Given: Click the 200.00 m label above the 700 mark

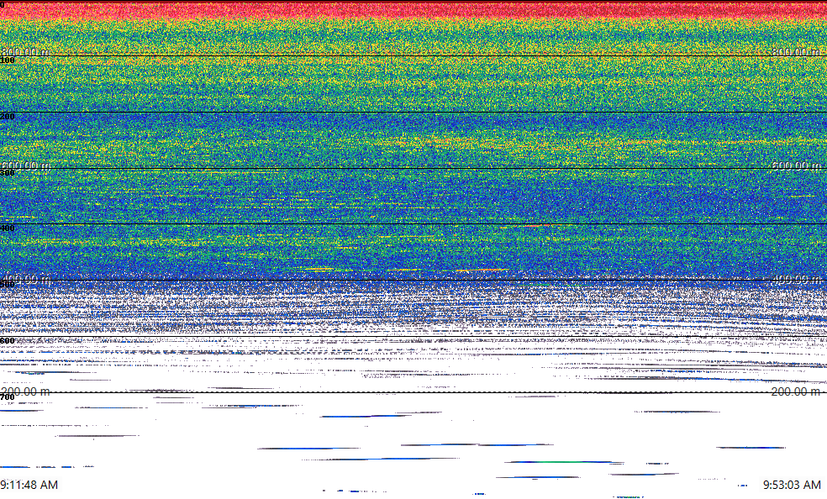Looking at the screenshot, I should coord(25,391).
